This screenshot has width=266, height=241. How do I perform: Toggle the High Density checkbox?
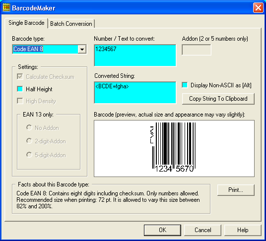(20, 101)
